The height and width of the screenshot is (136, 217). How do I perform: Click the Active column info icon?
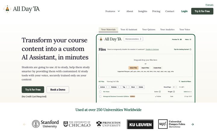160,92
